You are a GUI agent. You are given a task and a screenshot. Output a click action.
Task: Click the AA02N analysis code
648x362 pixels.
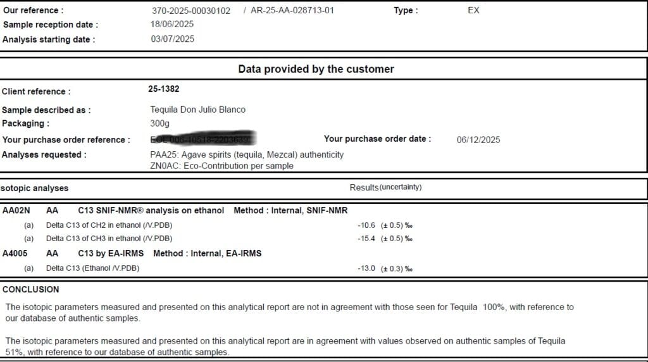[x=16, y=210]
